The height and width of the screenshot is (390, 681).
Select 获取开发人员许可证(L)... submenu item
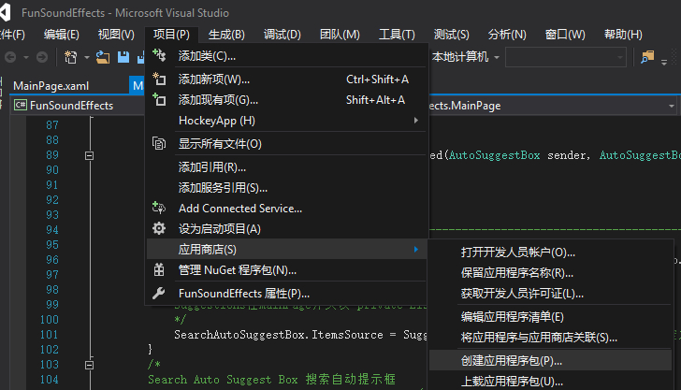point(551,294)
